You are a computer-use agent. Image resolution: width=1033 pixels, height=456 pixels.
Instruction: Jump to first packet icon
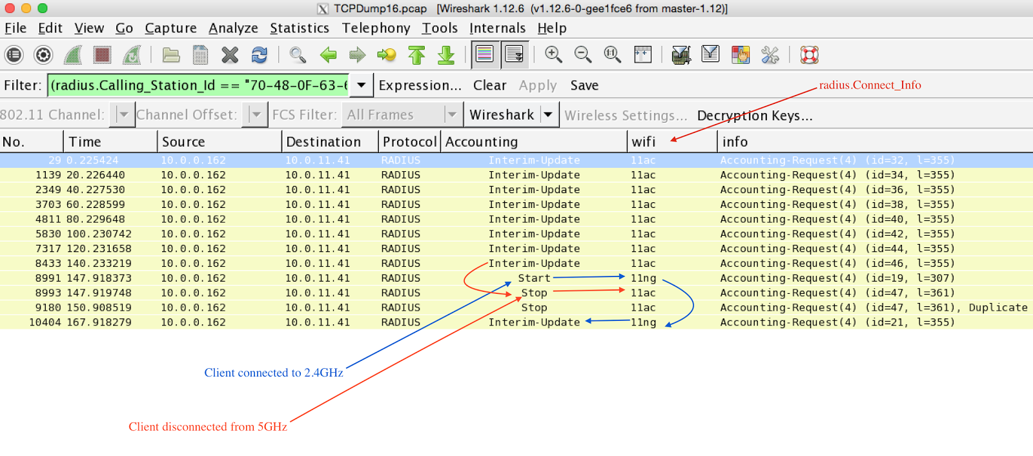tap(416, 55)
